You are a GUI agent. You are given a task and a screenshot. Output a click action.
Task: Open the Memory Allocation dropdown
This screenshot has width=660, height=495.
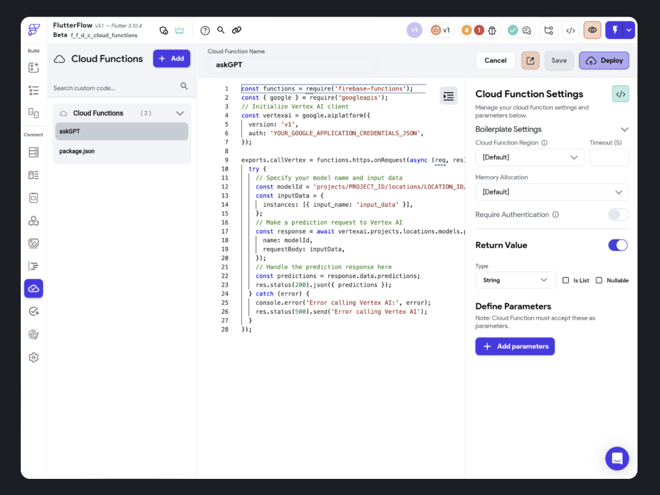click(x=552, y=192)
